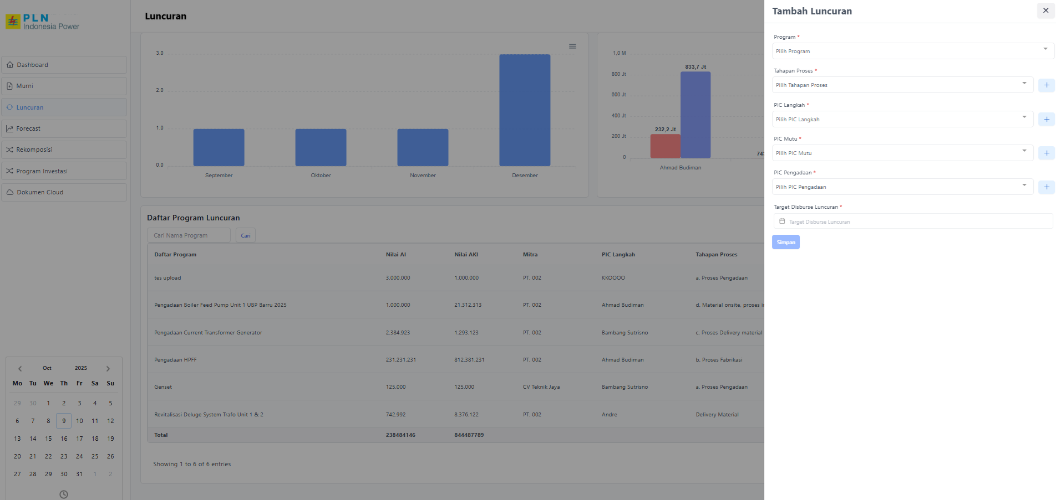Open the Pilih Program dropdown
Screen dimensions: 1056x500
912,51
